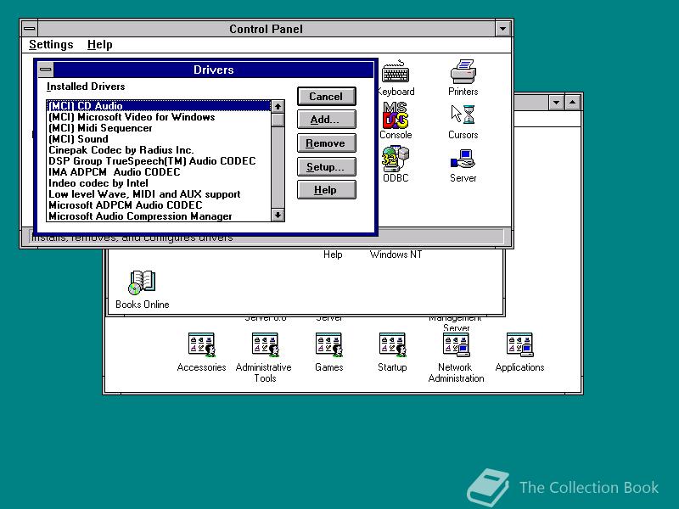This screenshot has width=679, height=509.
Task: Click the Cancel button in Drivers dialog
Action: tap(327, 96)
